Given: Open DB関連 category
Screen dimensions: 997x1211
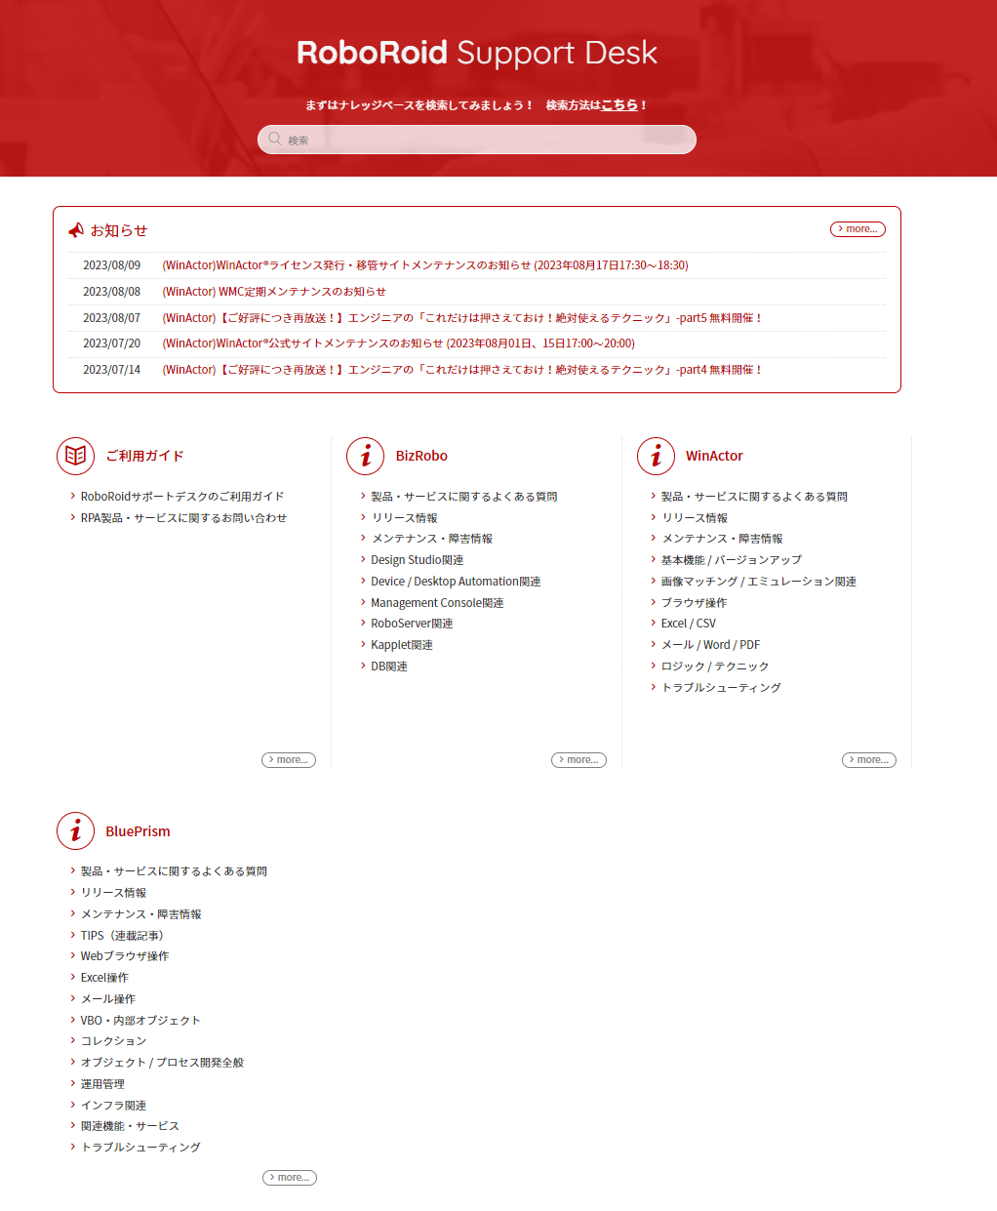Looking at the screenshot, I should click(x=389, y=666).
